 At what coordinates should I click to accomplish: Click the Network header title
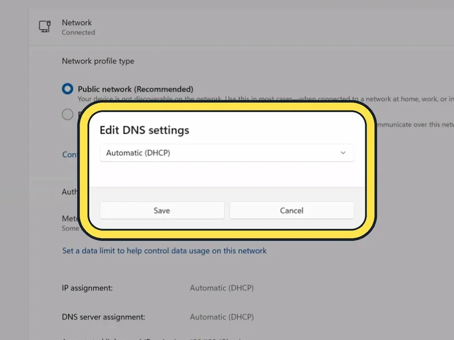click(77, 22)
